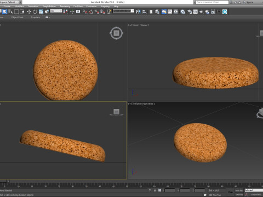Viewport: 263px width, 197px height.
Task: Toggle Keyboard Shortcut Override icon
Action: coord(78,12)
